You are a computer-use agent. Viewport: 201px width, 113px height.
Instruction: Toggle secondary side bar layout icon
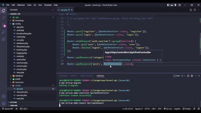(x=175, y=5)
